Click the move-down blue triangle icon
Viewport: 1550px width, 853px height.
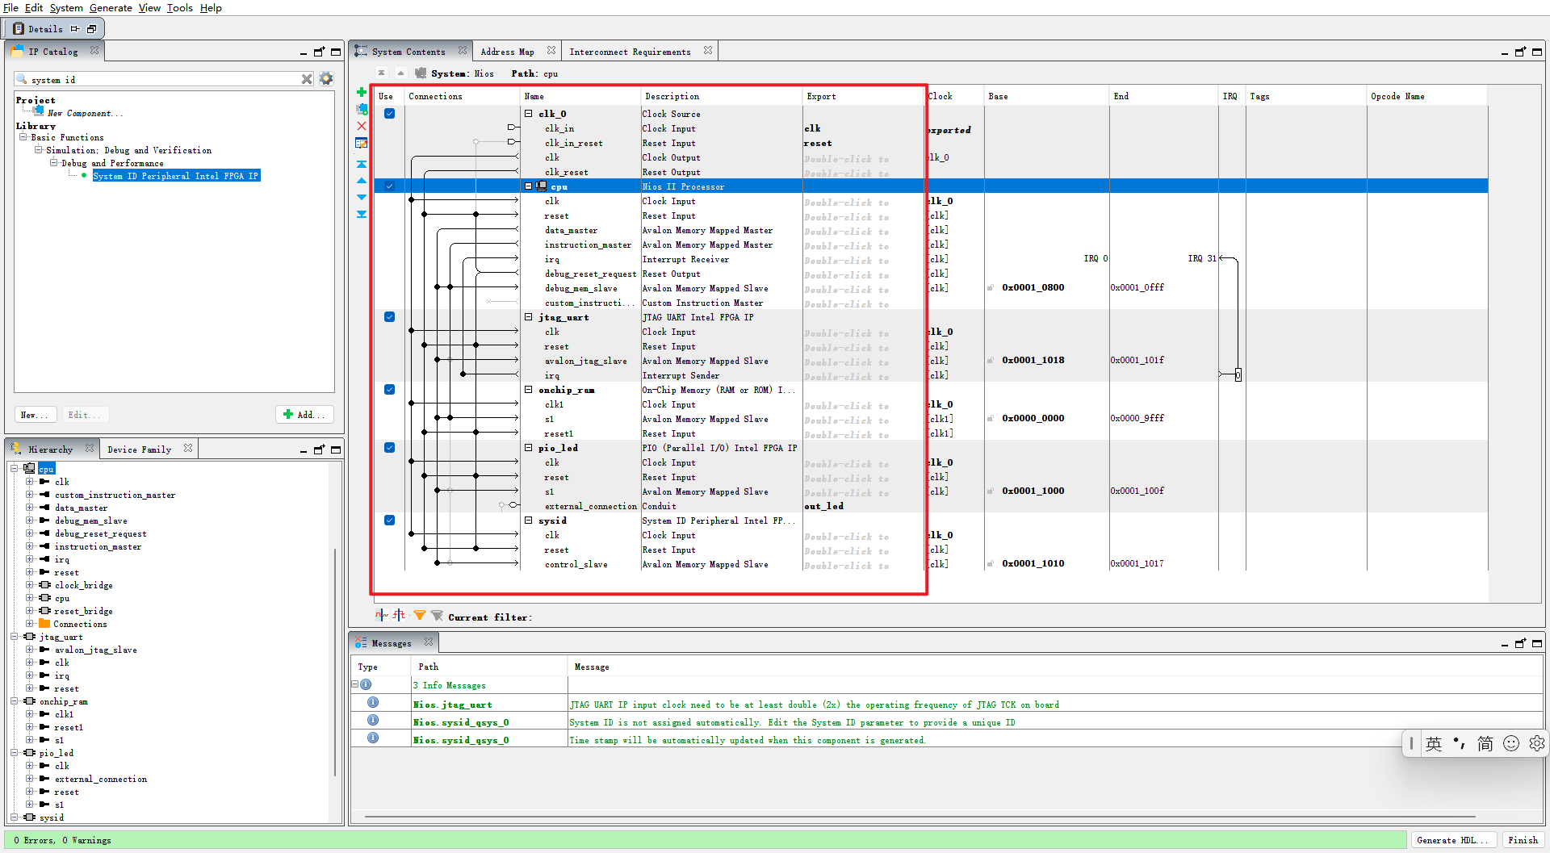pyautogui.click(x=362, y=198)
